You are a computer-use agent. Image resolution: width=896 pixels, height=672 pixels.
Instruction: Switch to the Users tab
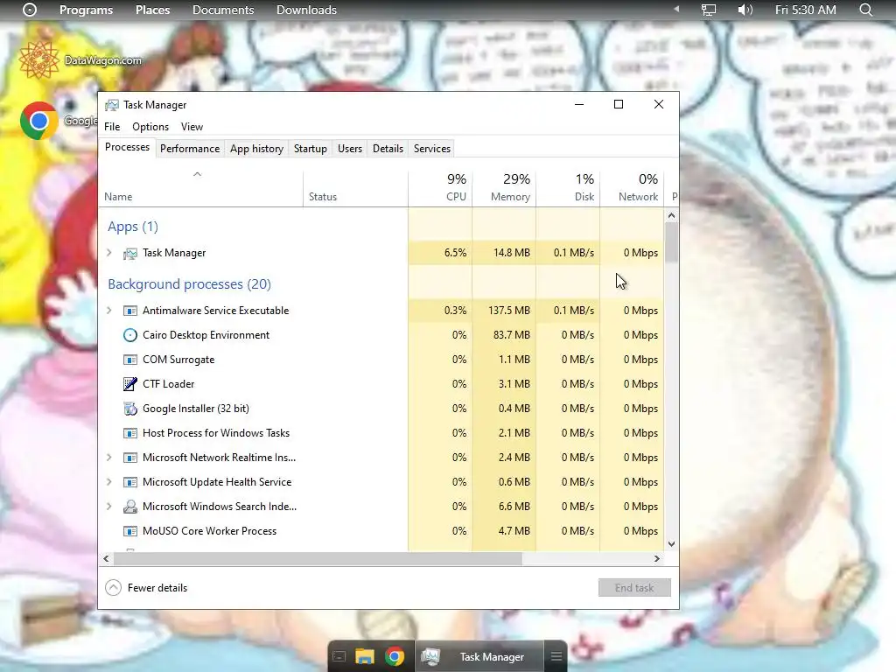coord(350,149)
